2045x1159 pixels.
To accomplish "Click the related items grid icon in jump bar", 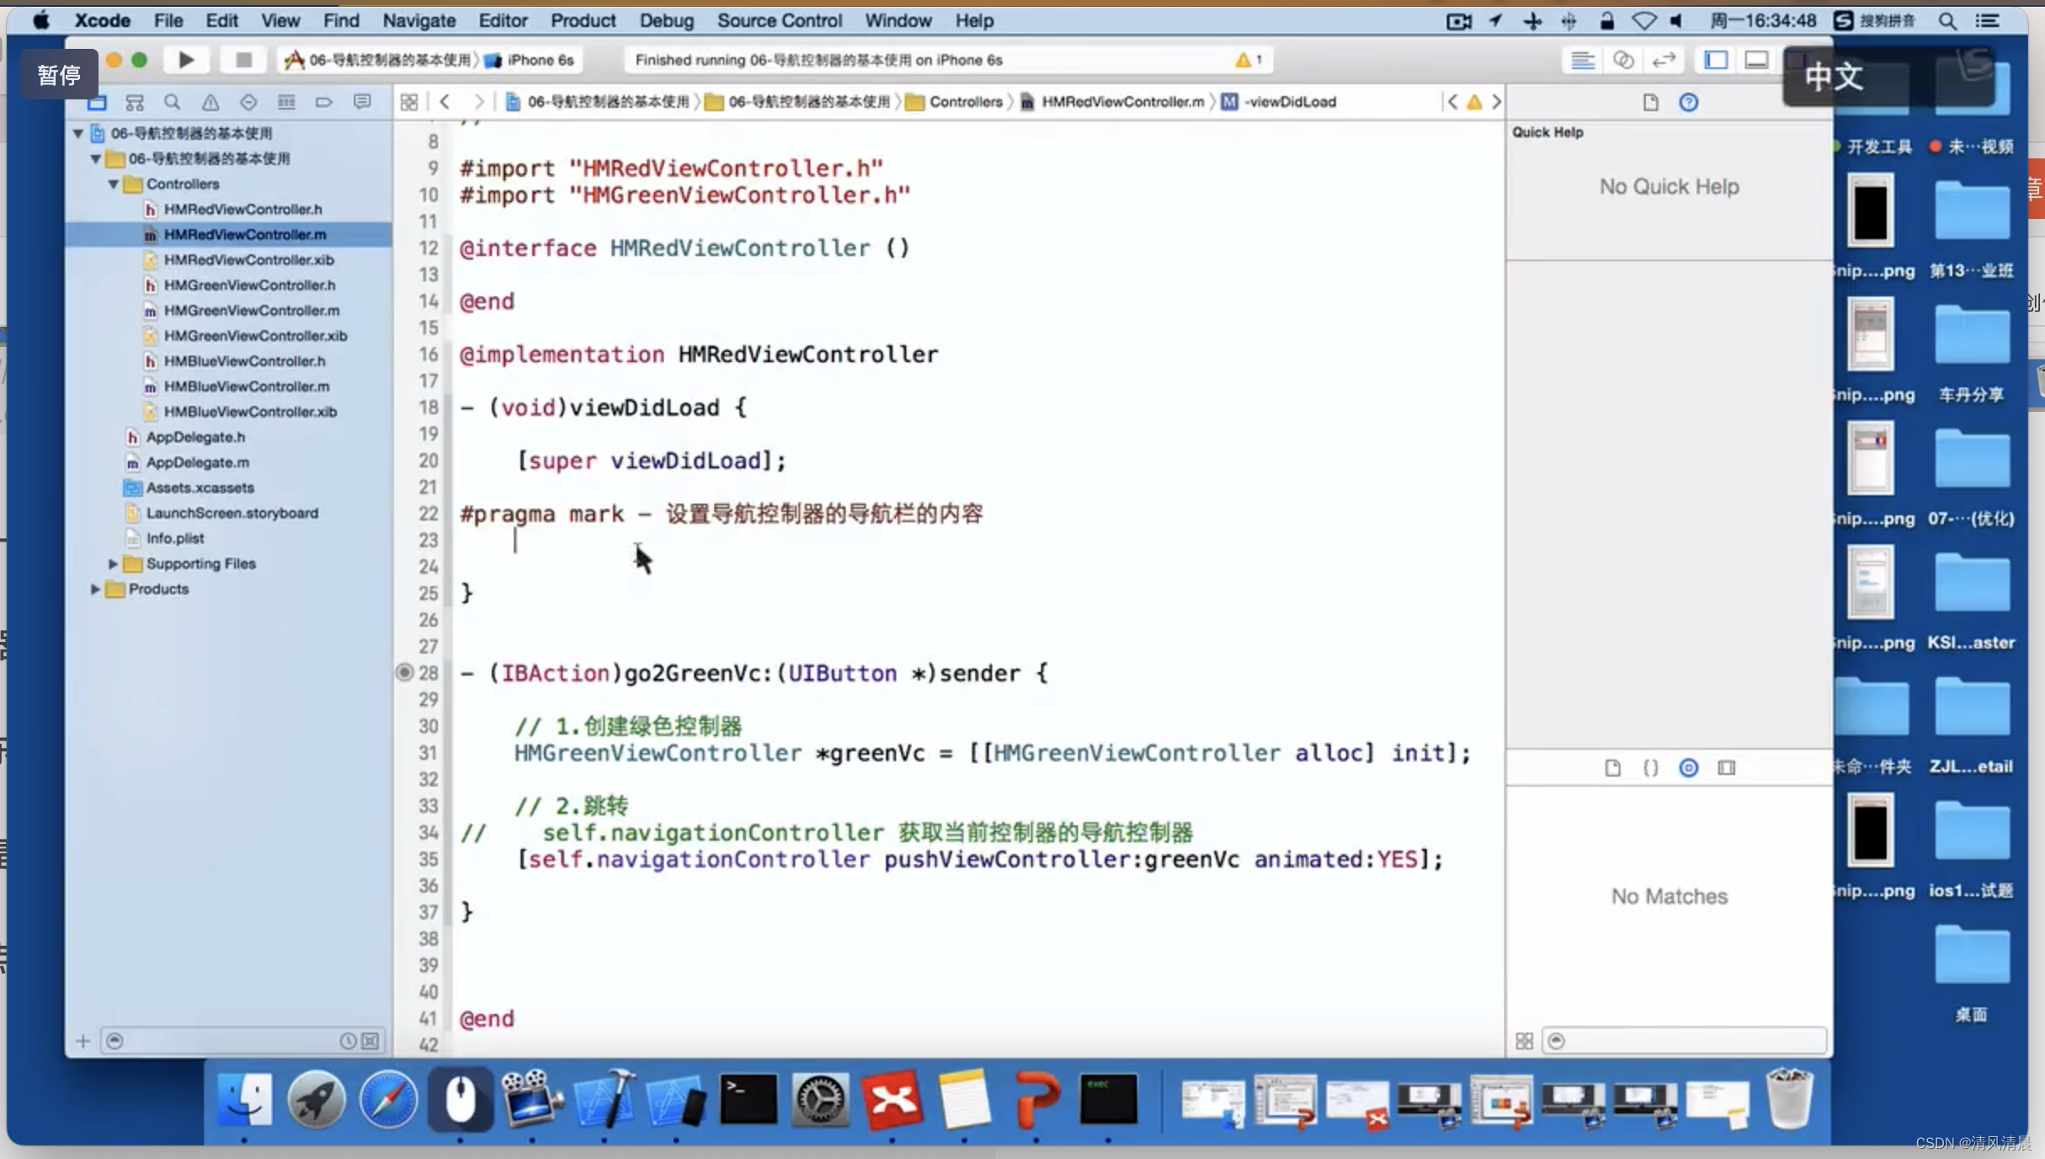I will pos(409,102).
